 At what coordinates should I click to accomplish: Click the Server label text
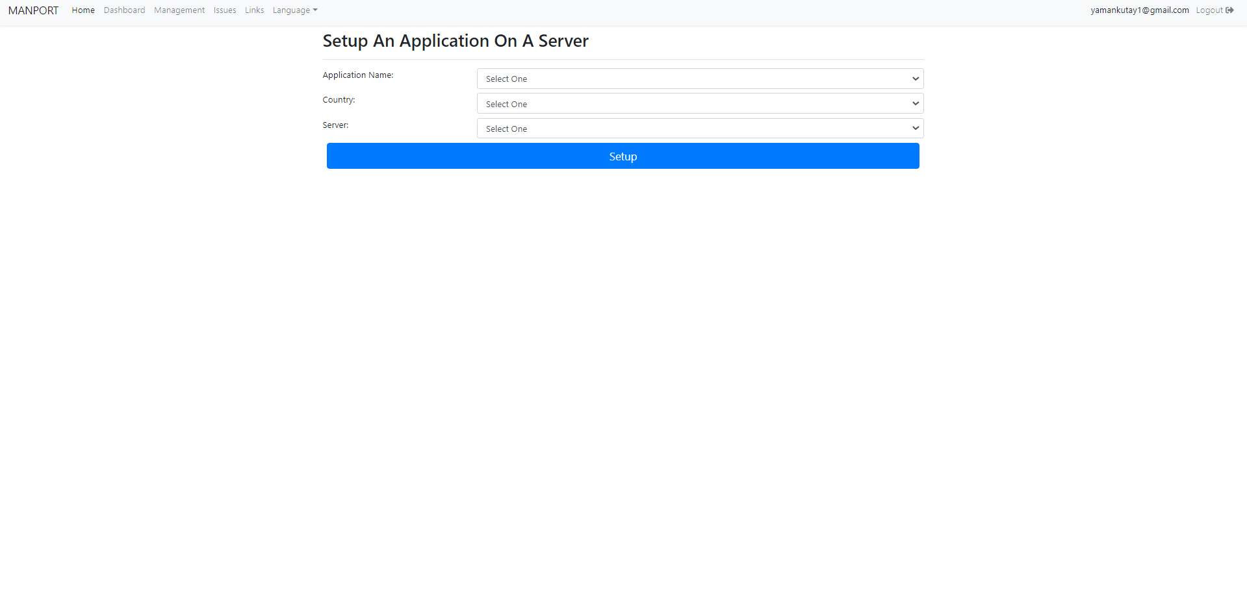[335, 125]
